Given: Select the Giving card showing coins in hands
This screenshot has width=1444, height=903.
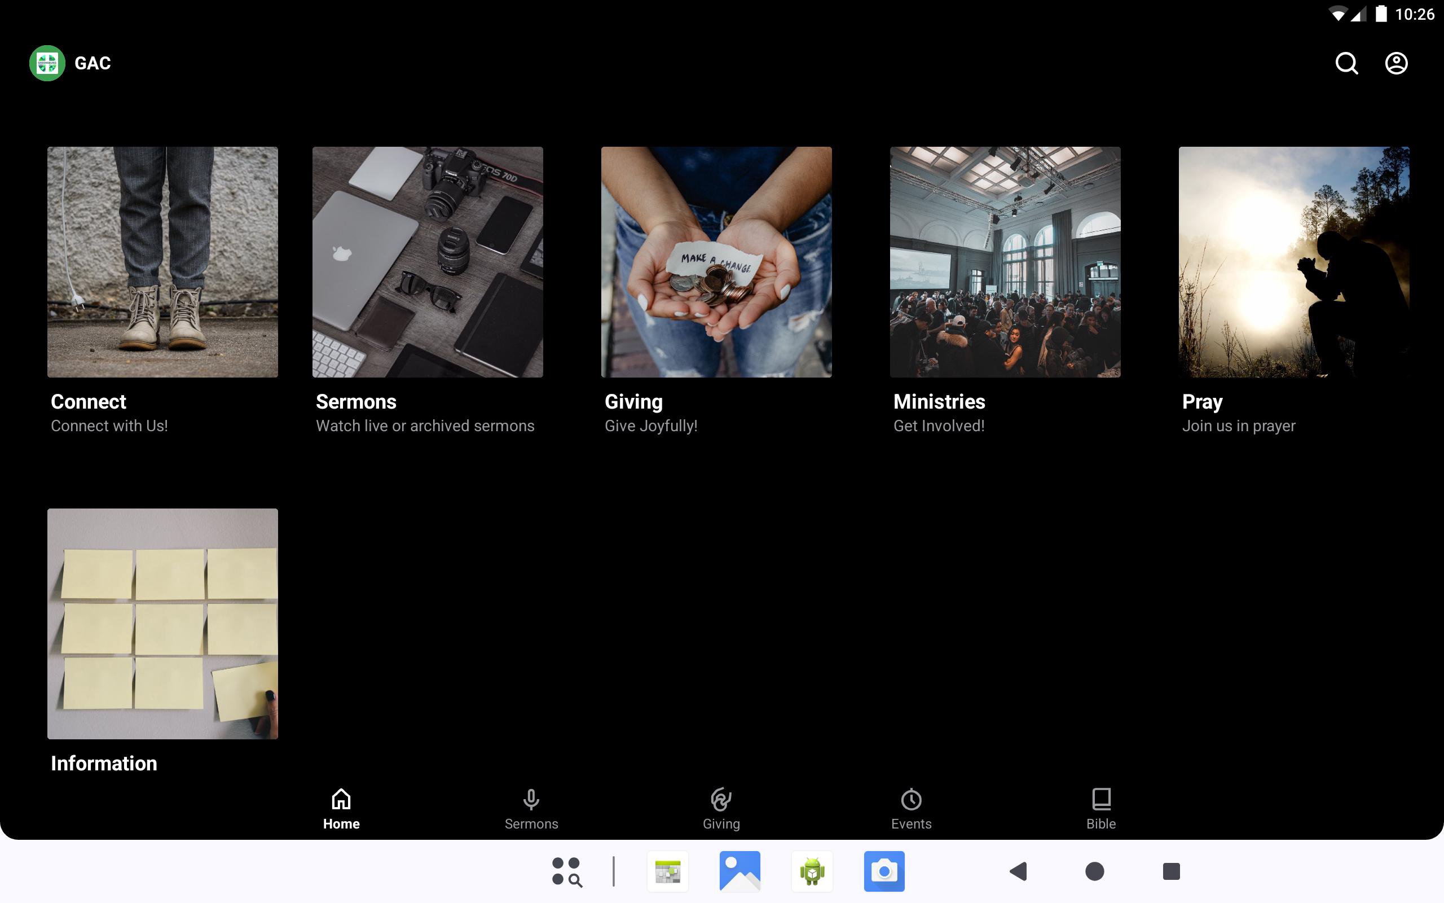Looking at the screenshot, I should click(x=716, y=261).
